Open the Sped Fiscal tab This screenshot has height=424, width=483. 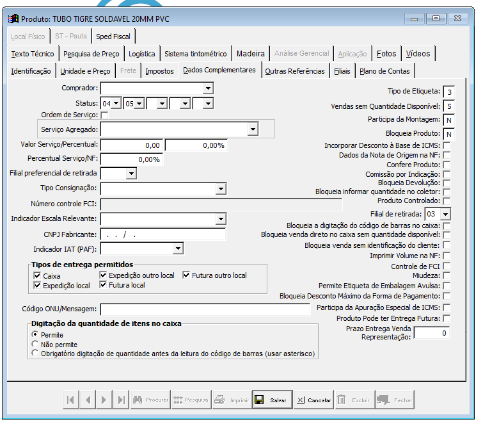(x=113, y=37)
